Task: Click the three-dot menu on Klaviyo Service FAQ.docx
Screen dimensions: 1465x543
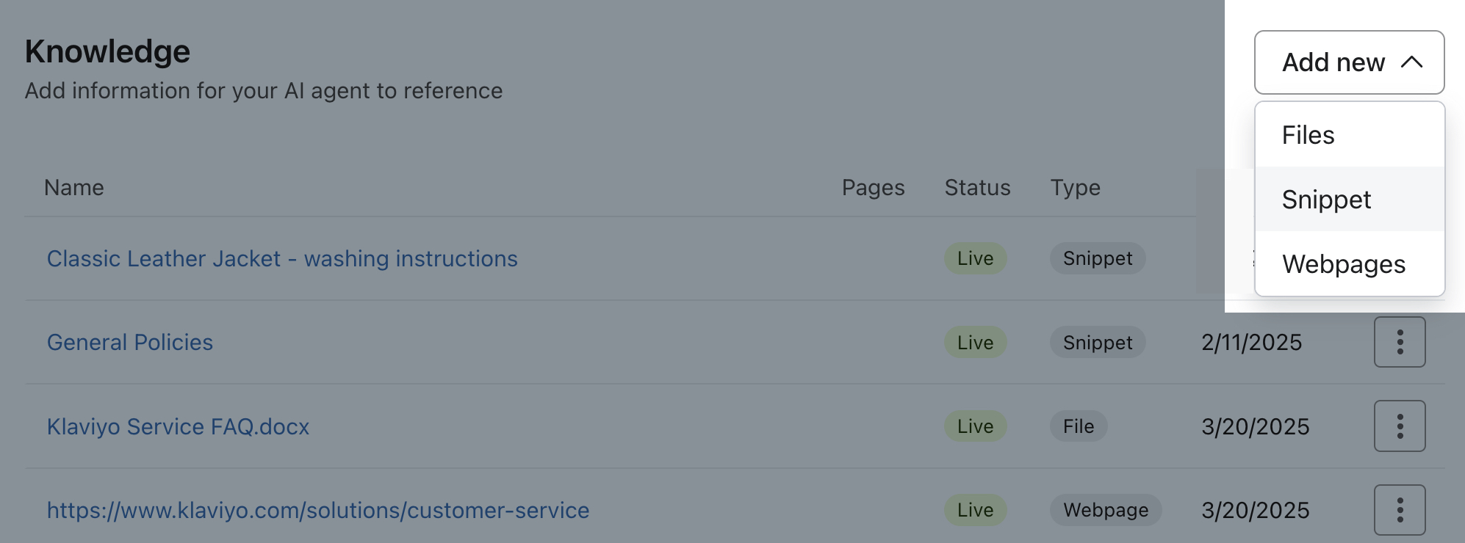Action: coord(1399,426)
